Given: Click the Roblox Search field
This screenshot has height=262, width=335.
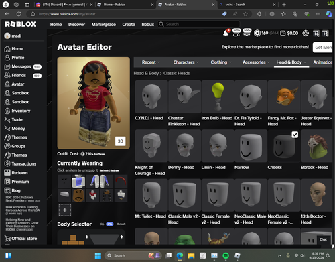Looking at the screenshot, I should 199,24.
